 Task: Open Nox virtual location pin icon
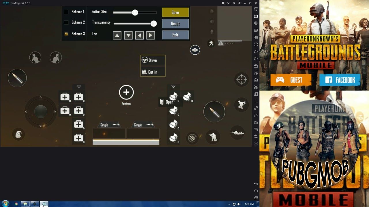click(x=256, y=23)
